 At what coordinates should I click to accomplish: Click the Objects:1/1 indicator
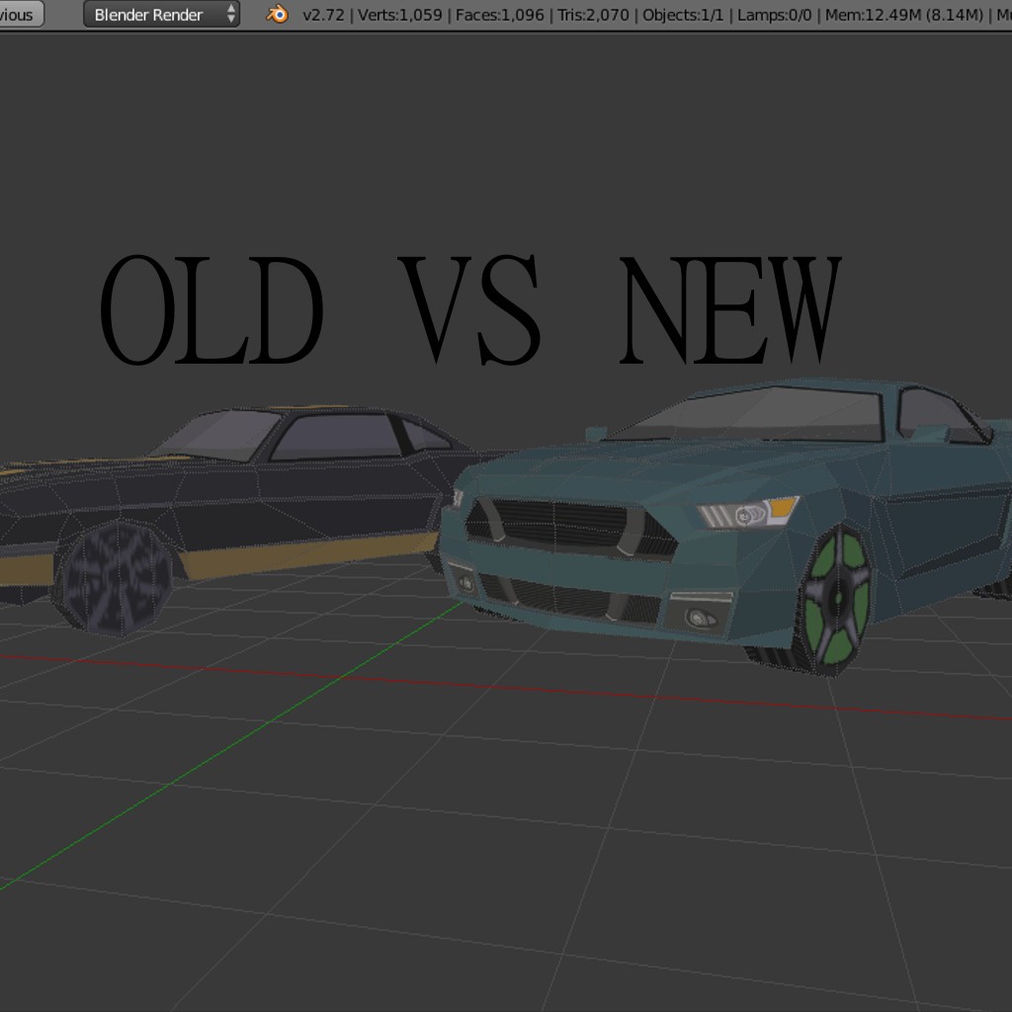(683, 15)
